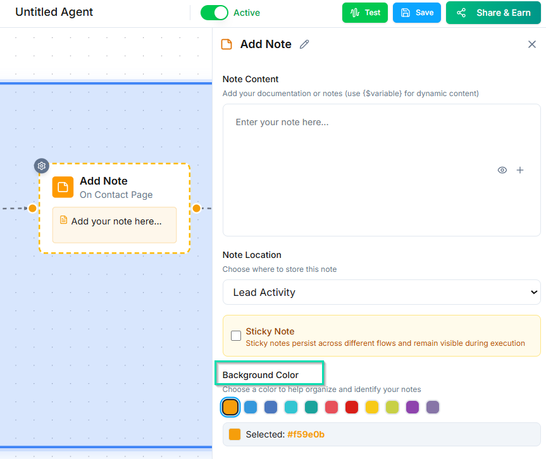This screenshot has width=546, height=459.
Task: Click the blue Save button
Action: (416, 13)
